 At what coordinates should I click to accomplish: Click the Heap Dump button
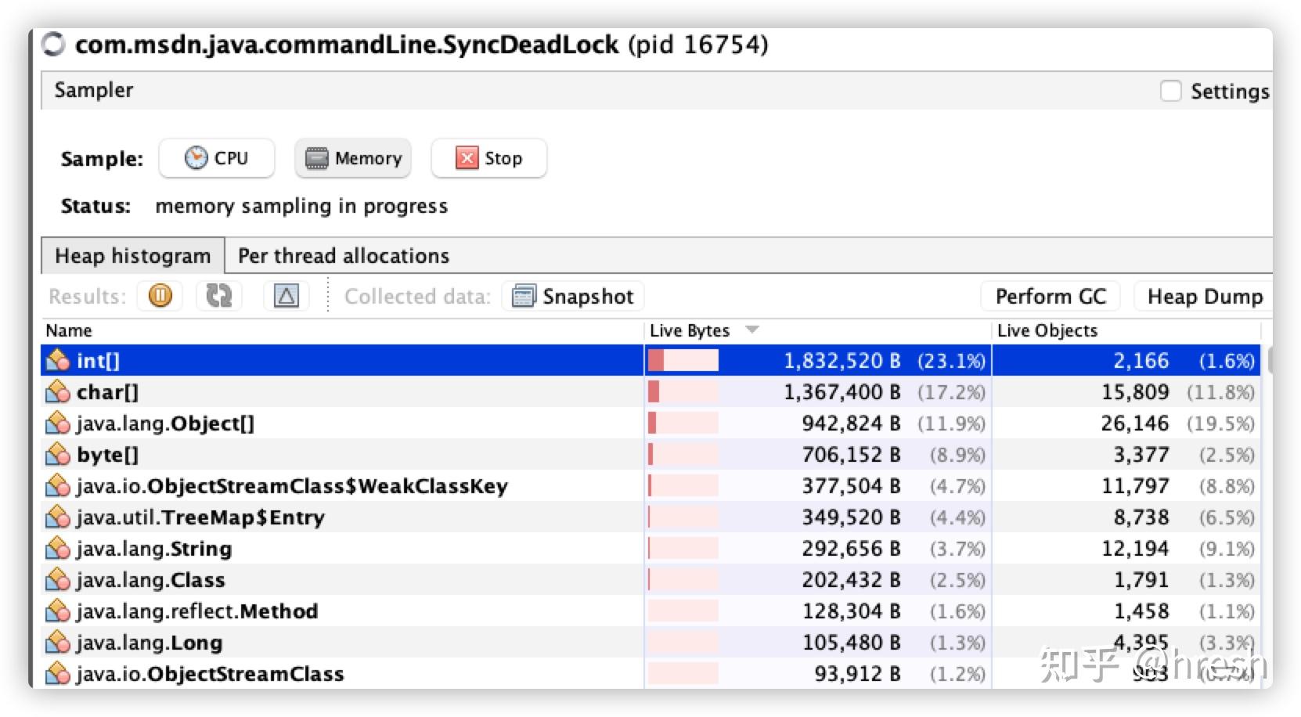1205,297
